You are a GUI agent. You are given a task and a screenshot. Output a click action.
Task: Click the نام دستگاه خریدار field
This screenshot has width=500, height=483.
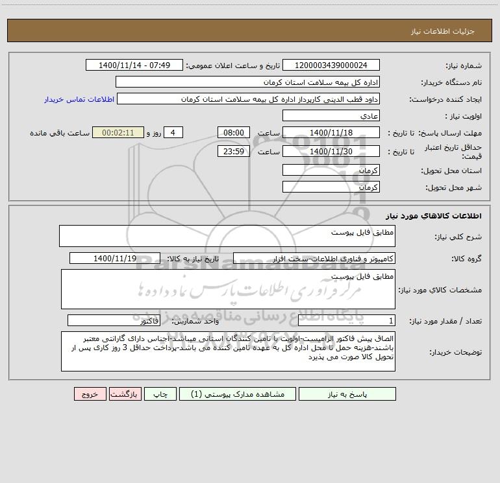pos(247,82)
